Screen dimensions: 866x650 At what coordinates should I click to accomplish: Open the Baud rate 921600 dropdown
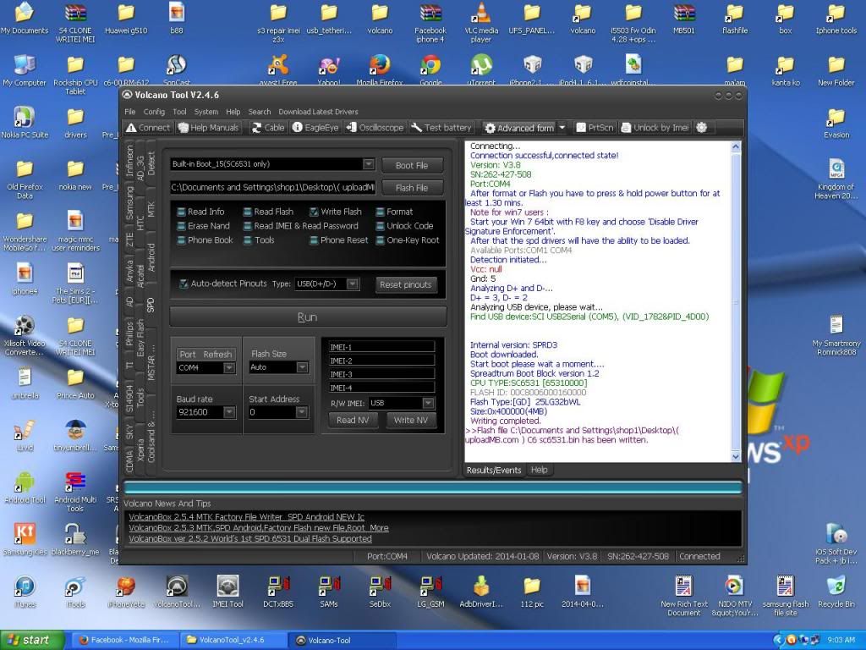point(228,412)
